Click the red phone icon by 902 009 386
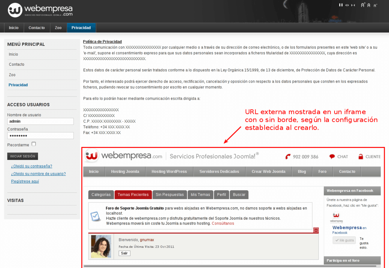Viewport: 389px width, 268px height. click(x=288, y=156)
